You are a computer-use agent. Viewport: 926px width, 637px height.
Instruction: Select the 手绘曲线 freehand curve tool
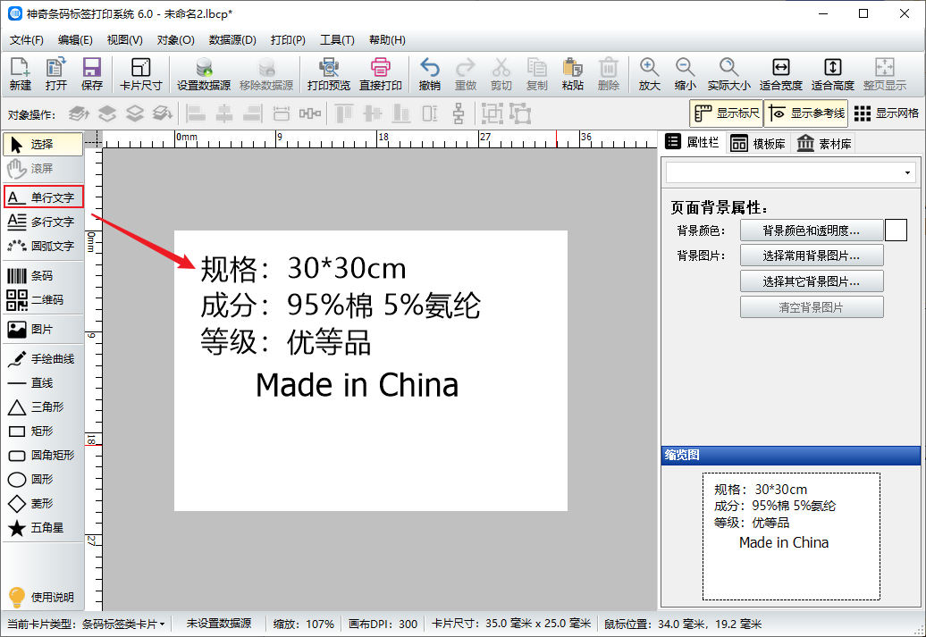tap(43, 359)
